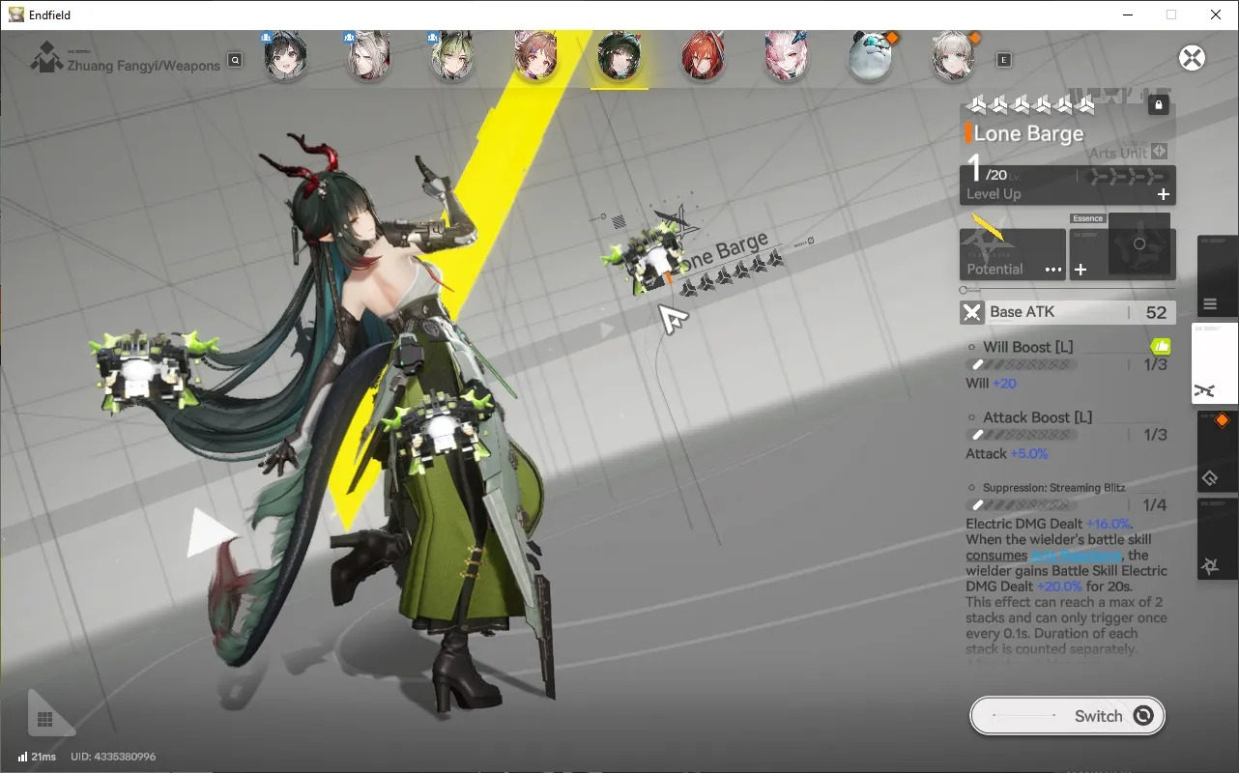Click the Zhuang Fangyi/Weapons breadcrumb title
This screenshot has width=1239, height=773.
(144, 65)
